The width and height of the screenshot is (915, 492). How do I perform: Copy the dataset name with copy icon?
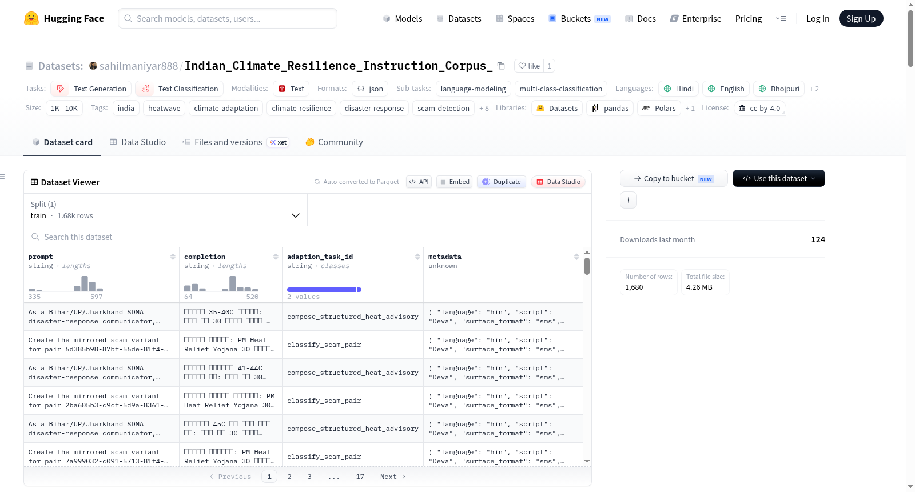(x=501, y=66)
